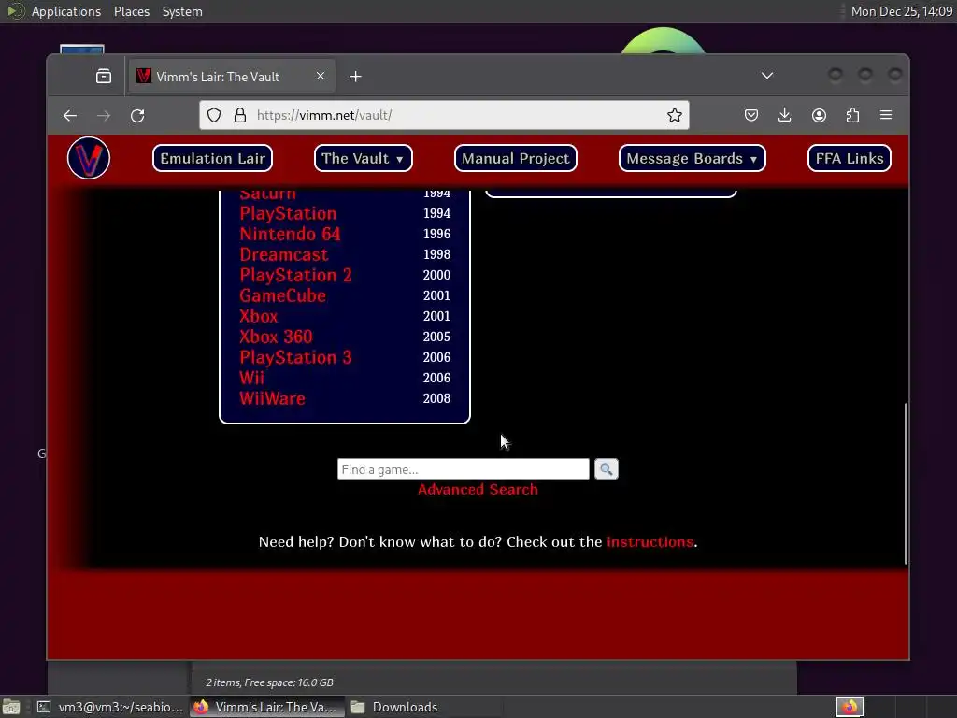Click the Find a game search field
This screenshot has width=957, height=718.
464,469
